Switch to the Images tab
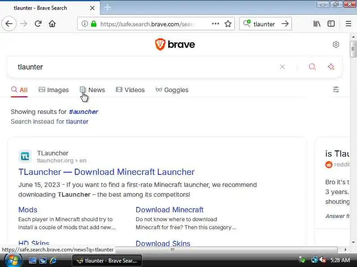The image size is (357, 267). (54, 90)
